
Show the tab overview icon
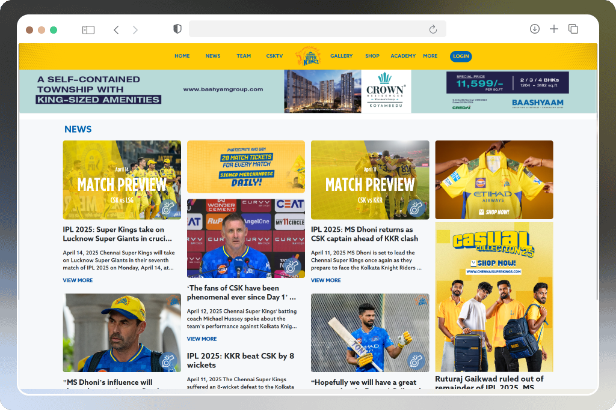point(573,29)
